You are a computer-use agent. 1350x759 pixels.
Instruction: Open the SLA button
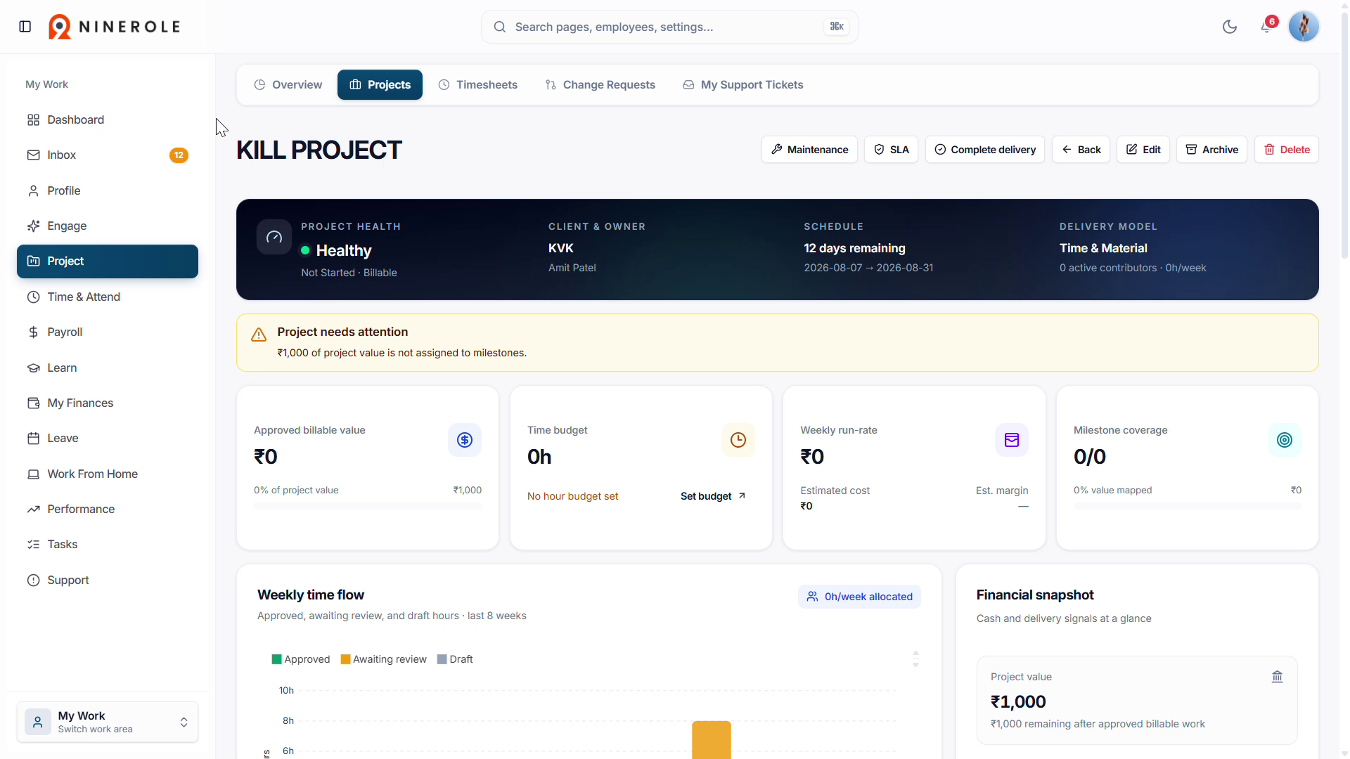(x=891, y=150)
